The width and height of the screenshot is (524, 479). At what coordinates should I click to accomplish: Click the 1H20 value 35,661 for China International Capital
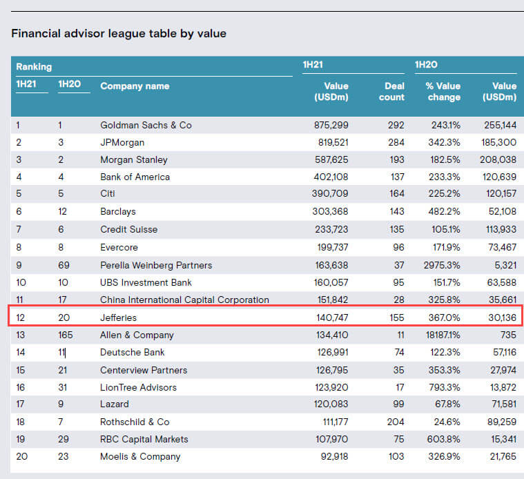pos(503,300)
